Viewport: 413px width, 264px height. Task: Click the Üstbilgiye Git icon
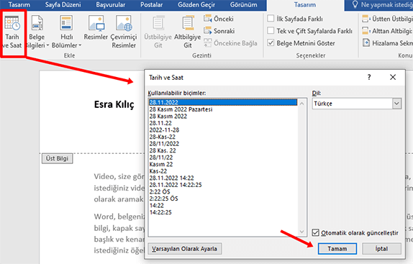[158, 32]
